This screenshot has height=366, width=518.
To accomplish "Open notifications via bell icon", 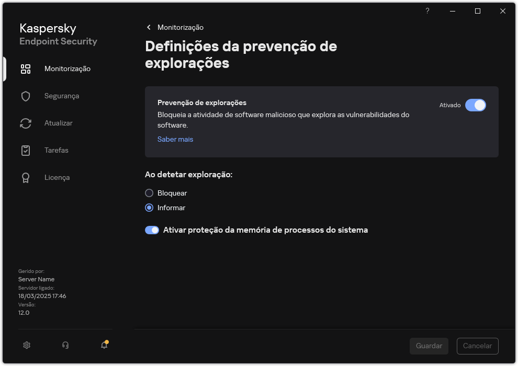I will (x=104, y=346).
